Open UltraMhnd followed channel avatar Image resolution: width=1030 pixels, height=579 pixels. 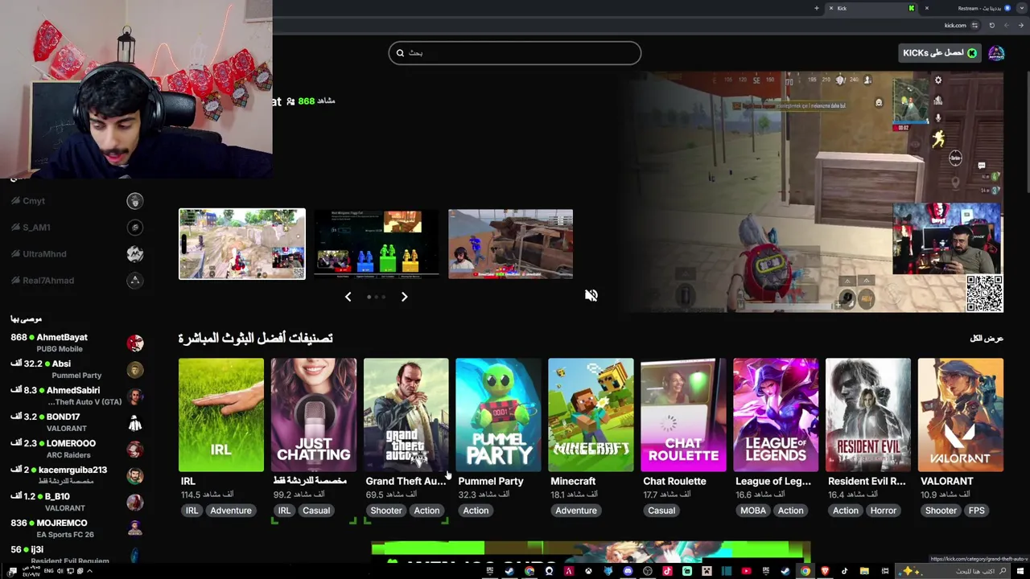pos(135,254)
